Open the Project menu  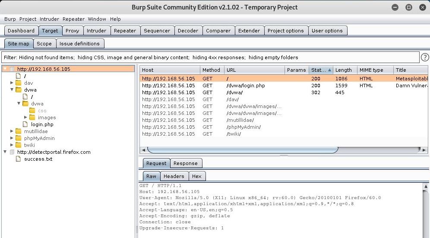28,19
